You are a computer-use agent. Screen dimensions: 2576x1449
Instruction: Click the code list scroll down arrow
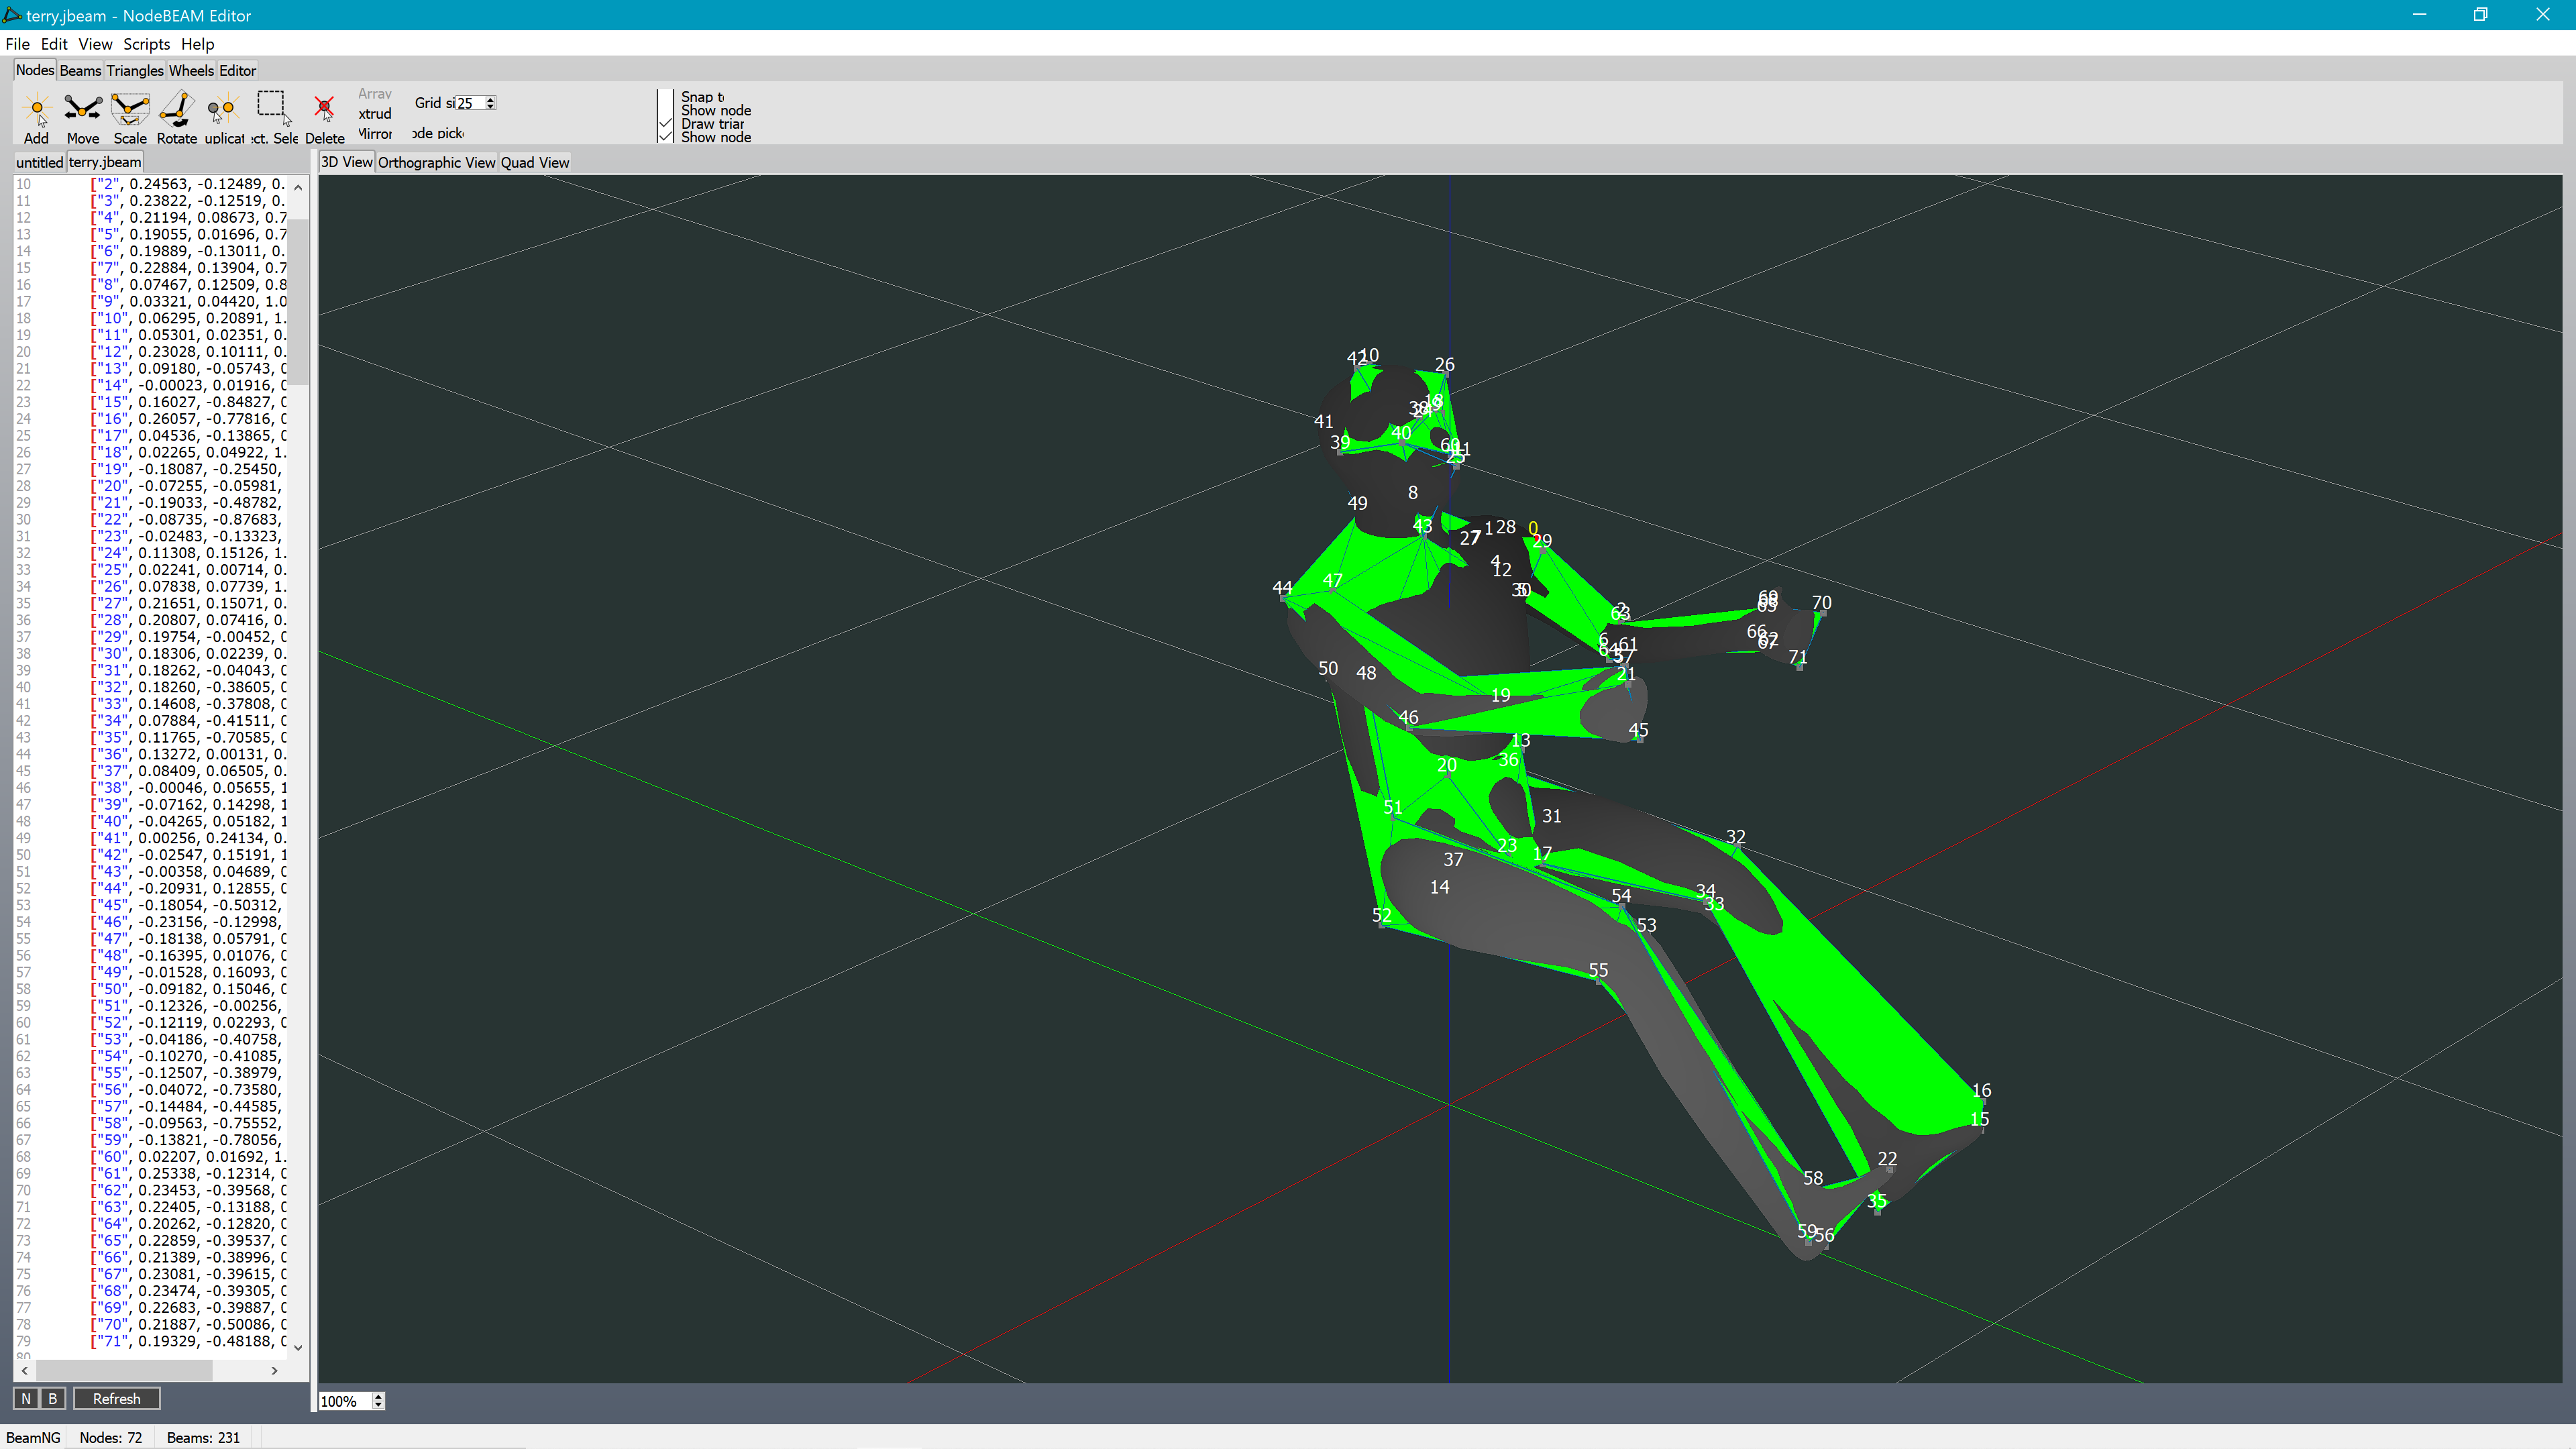point(298,1347)
